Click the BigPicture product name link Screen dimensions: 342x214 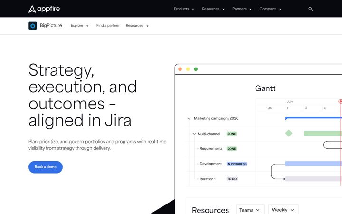point(51,26)
